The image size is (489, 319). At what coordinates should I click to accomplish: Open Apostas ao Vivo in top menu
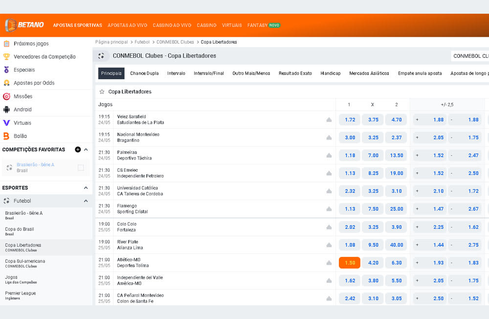point(127,25)
